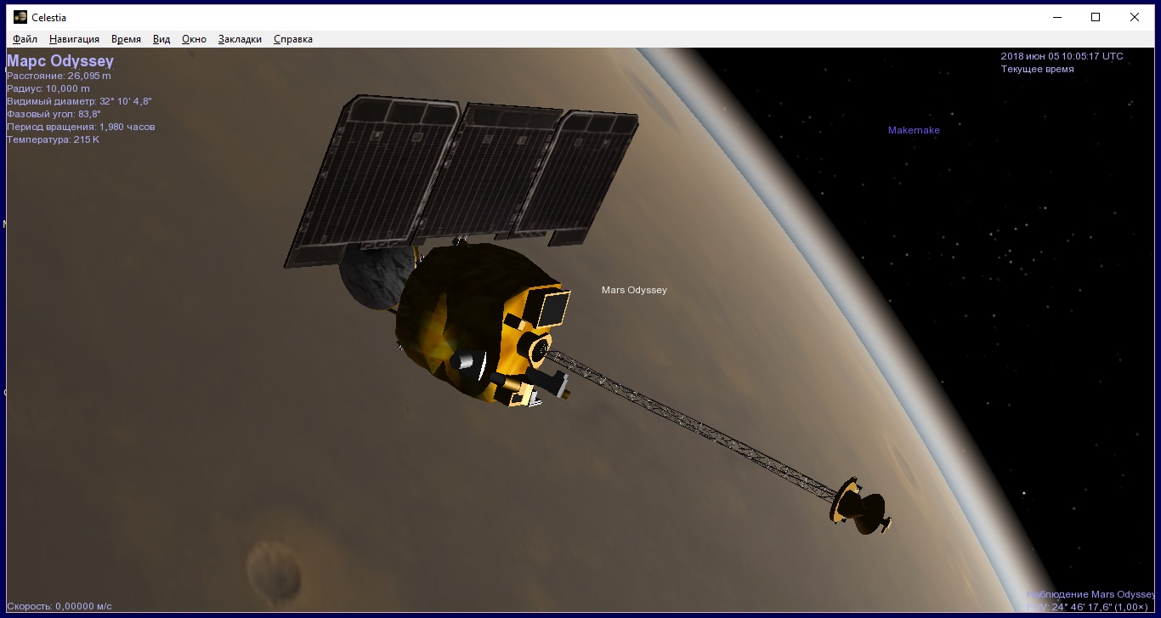The height and width of the screenshot is (618, 1161).
Task: Click the spacecraft's golden main body
Action: tap(480, 323)
